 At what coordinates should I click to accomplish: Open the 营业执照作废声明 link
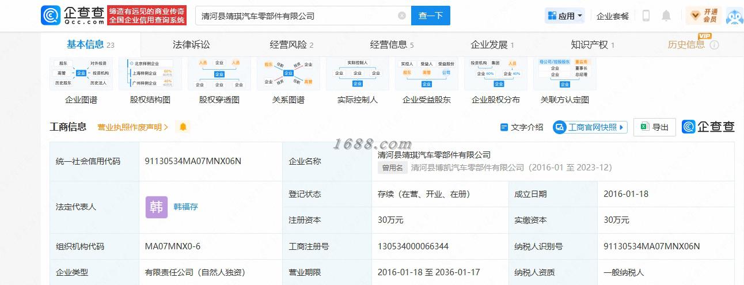(x=132, y=127)
